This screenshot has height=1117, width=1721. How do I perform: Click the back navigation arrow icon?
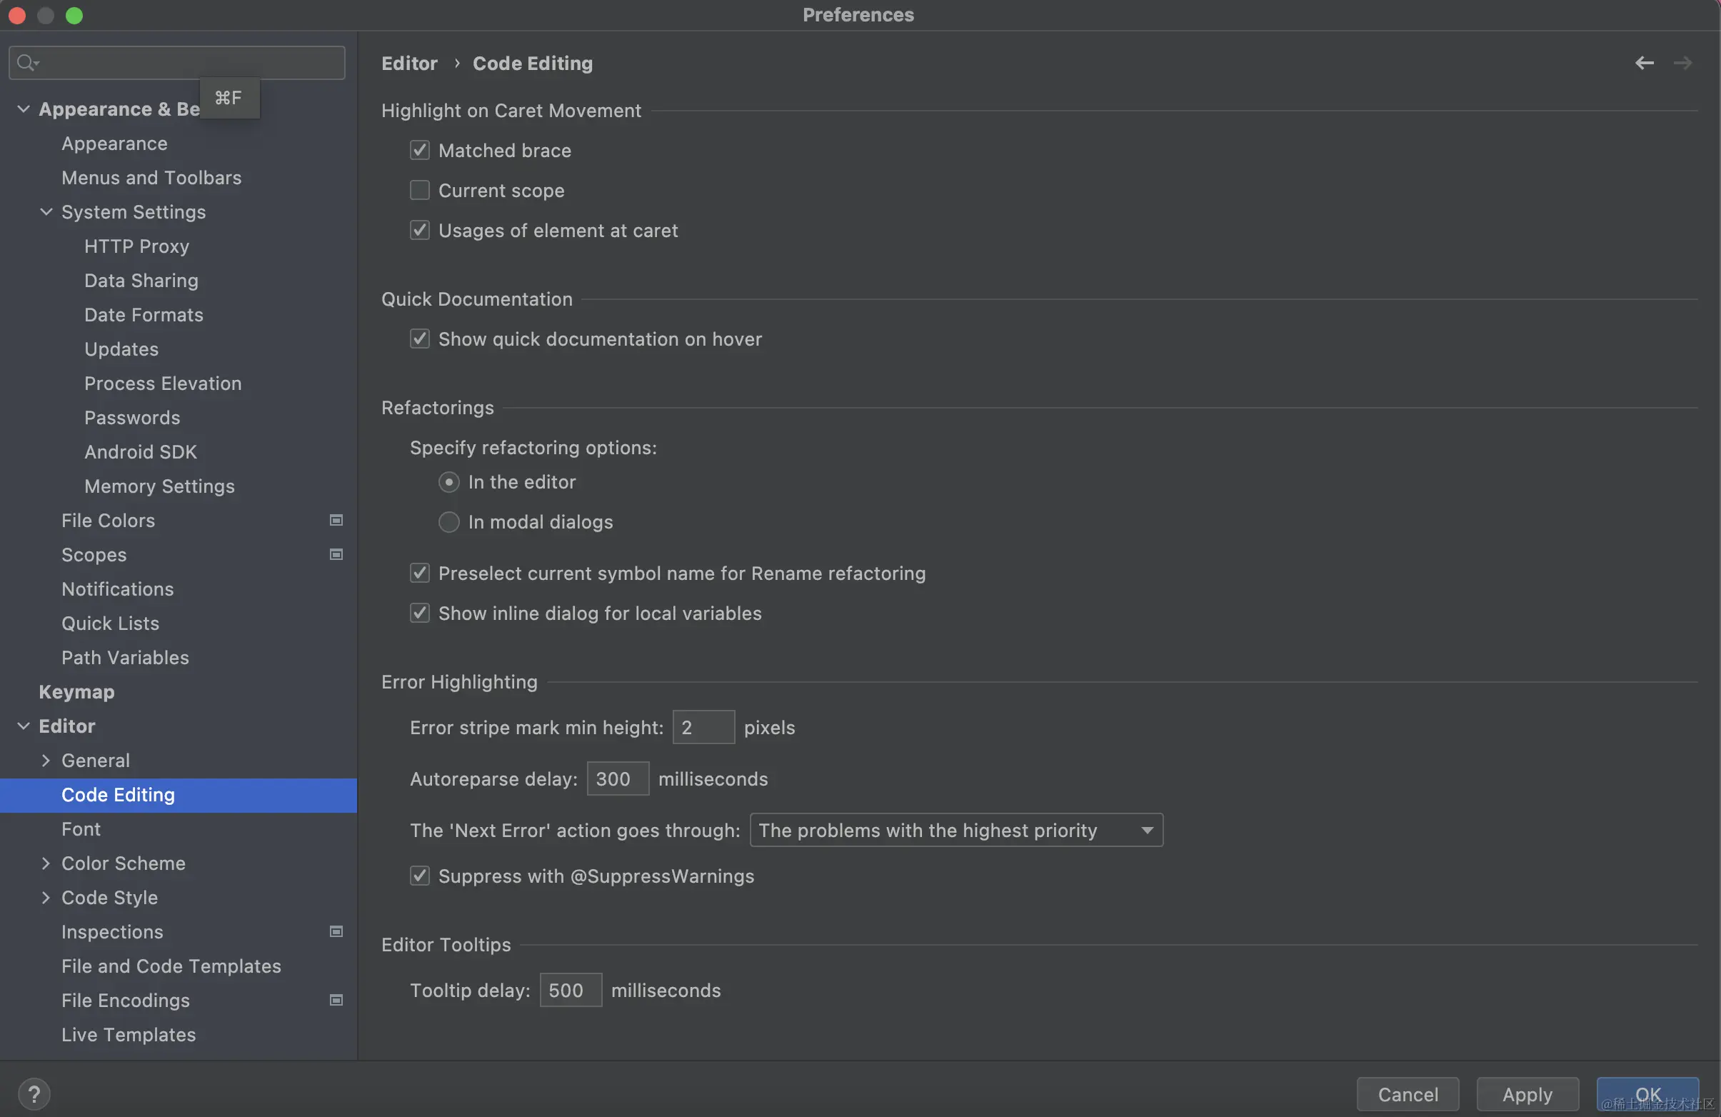pos(1644,63)
